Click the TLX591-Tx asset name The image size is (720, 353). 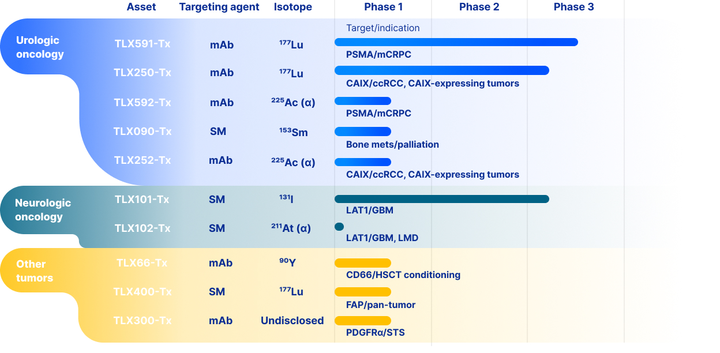click(142, 44)
